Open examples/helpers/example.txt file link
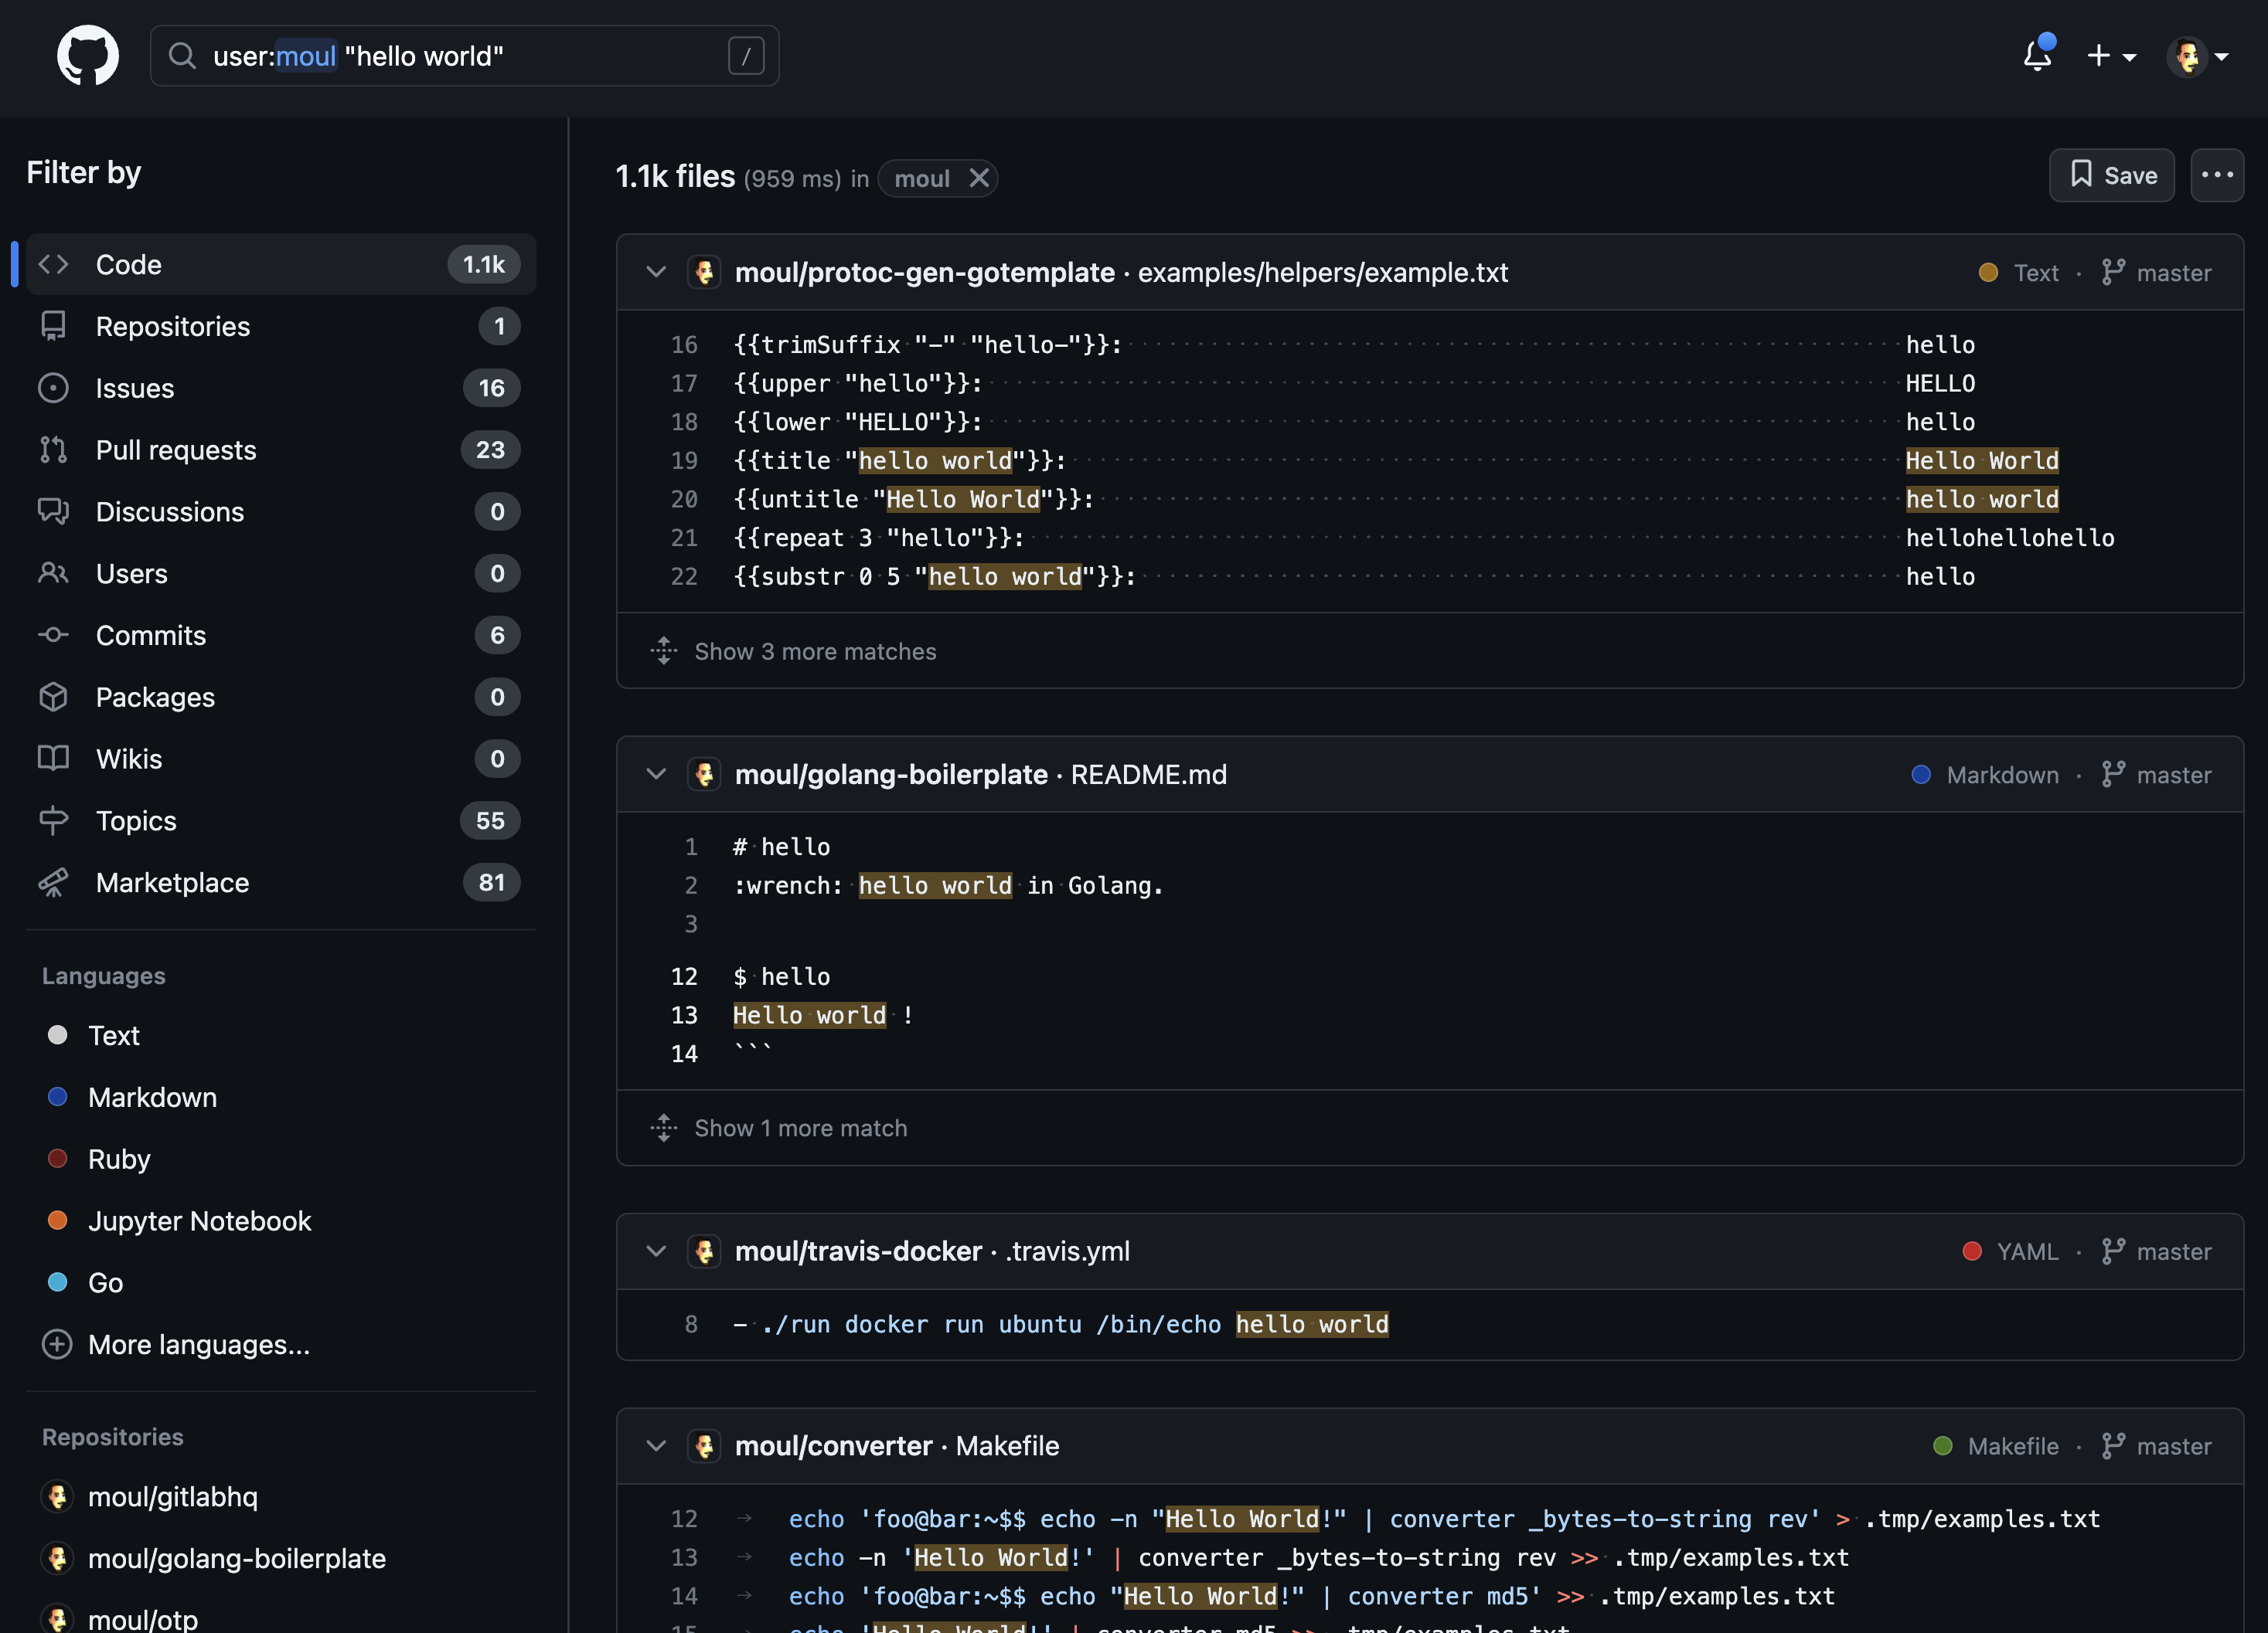Image resolution: width=2268 pixels, height=1633 pixels. 1323,272
